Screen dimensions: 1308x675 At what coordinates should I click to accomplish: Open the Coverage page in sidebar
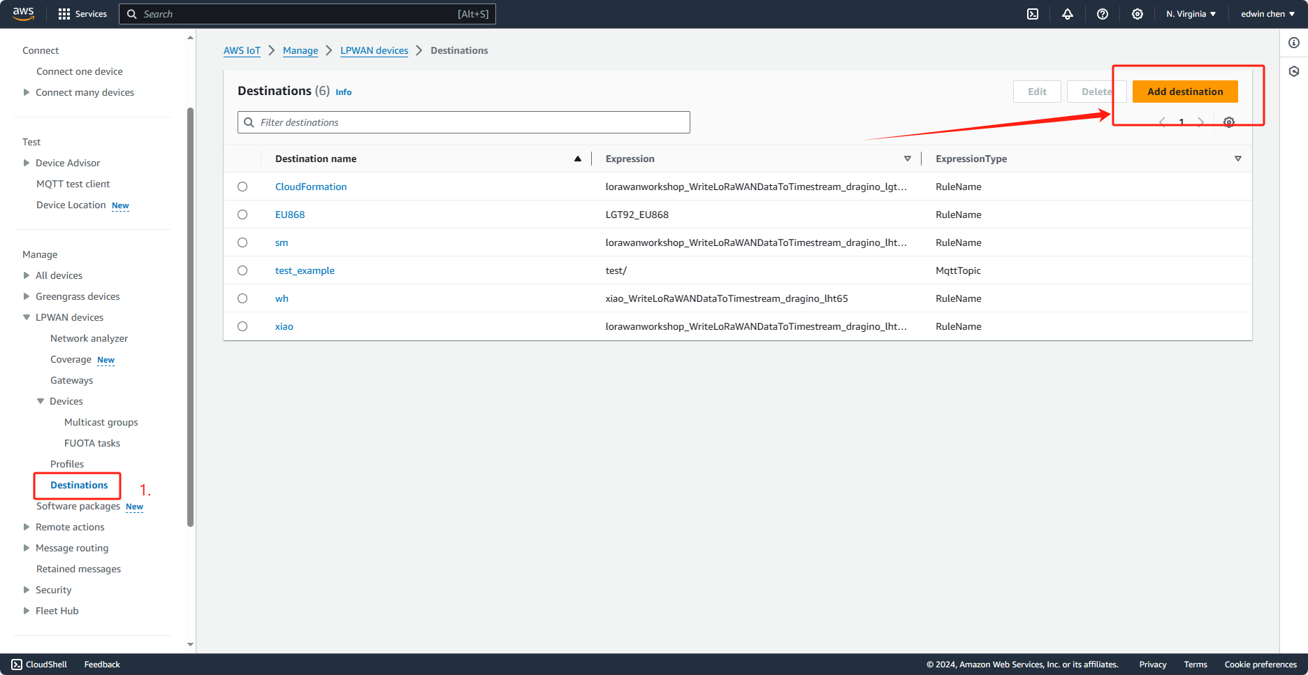(x=71, y=359)
